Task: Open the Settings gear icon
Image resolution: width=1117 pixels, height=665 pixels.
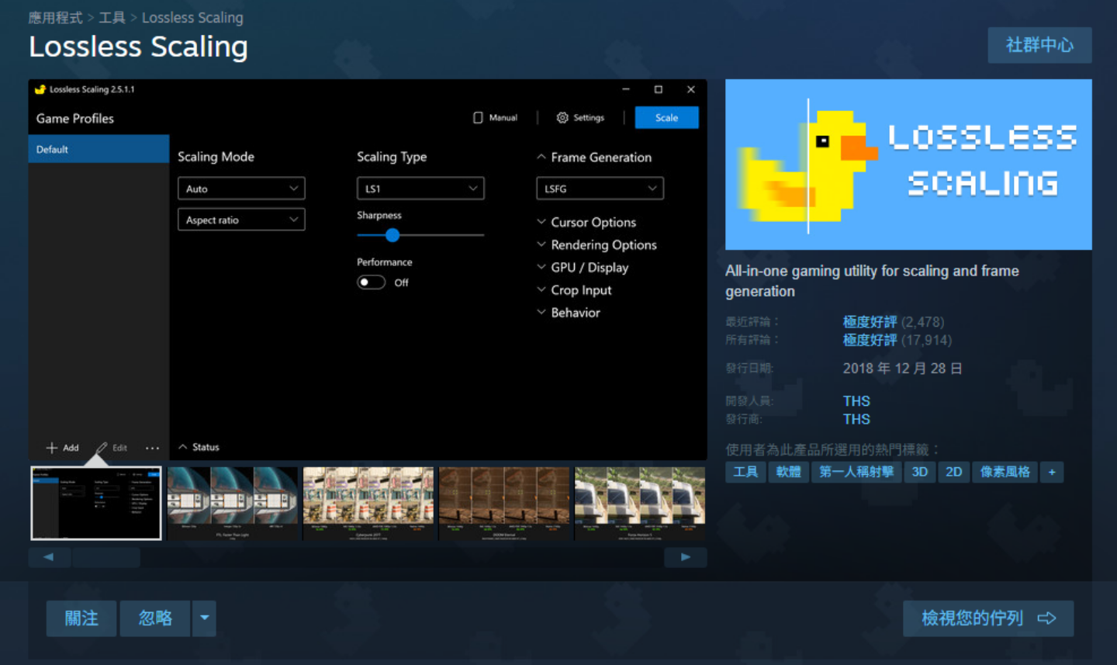Action: (x=562, y=118)
